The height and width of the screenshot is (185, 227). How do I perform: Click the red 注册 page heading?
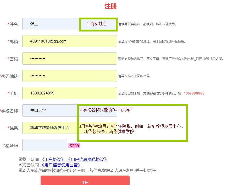(x=110, y=7)
